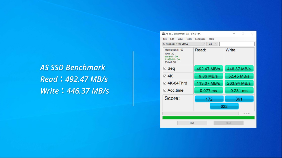
Task: Toggle the 4K test checkbox
Action: click(165, 76)
